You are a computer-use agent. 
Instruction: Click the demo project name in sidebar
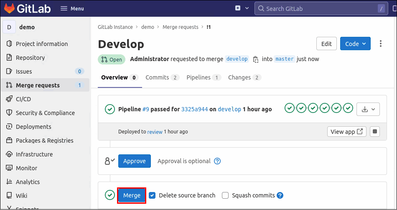[27, 27]
